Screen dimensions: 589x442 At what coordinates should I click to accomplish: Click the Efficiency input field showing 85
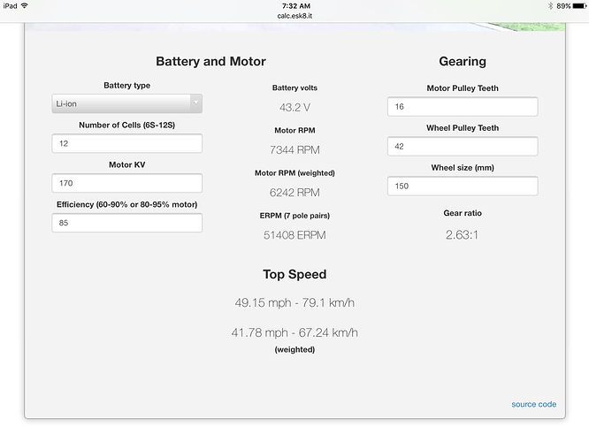126,223
